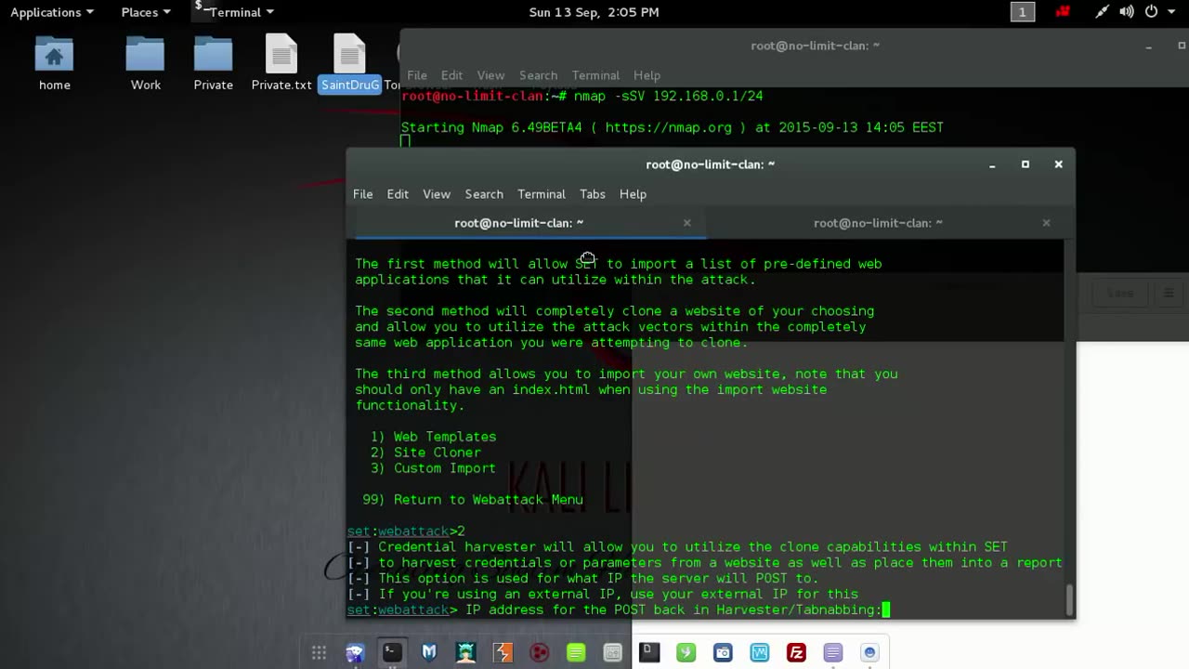Image resolution: width=1189 pixels, height=669 pixels.
Task: Launch Burp Suite orange icon in dock
Action: click(x=503, y=653)
